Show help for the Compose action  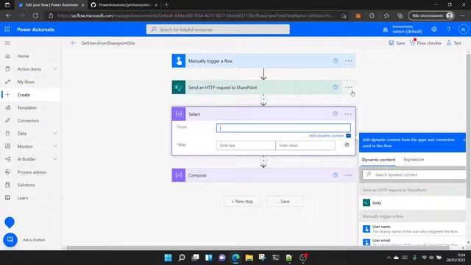pyautogui.click(x=336, y=175)
